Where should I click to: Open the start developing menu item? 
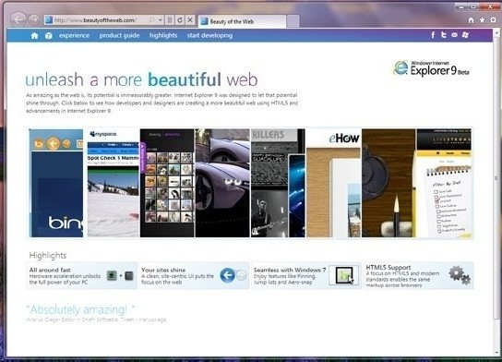click(x=209, y=36)
